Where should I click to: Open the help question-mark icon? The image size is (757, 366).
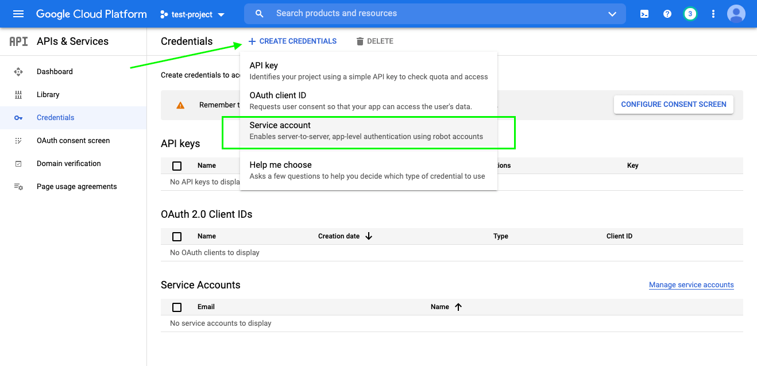(x=667, y=14)
